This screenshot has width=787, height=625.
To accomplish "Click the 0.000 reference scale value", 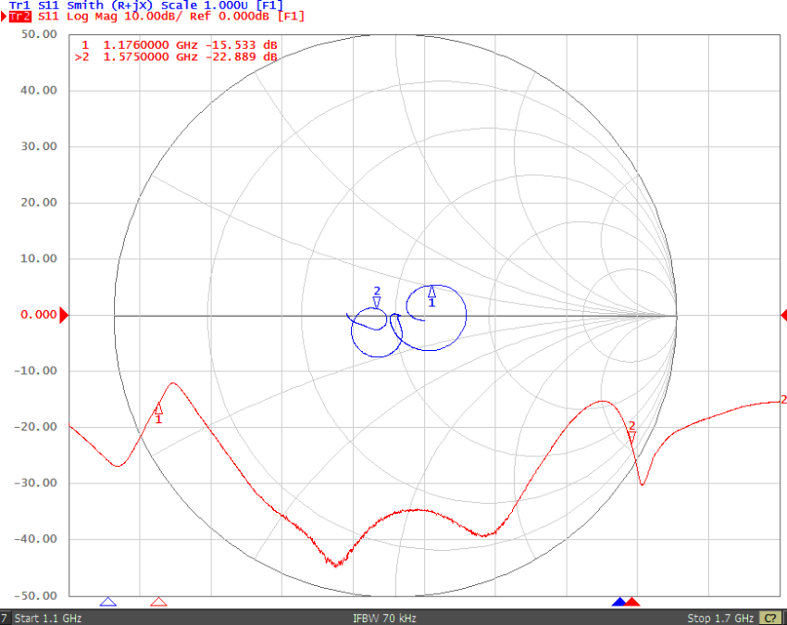I will 39,315.
